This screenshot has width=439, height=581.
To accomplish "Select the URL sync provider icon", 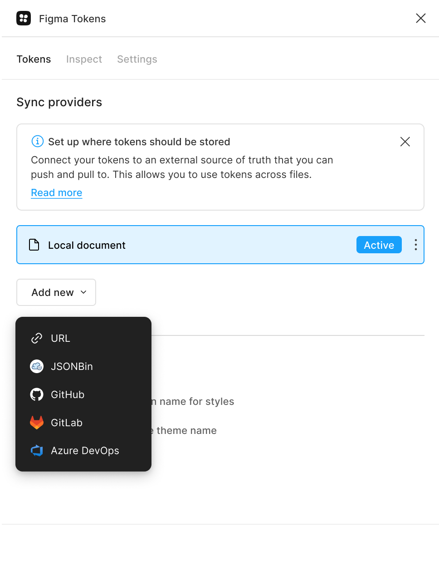I will point(36,338).
